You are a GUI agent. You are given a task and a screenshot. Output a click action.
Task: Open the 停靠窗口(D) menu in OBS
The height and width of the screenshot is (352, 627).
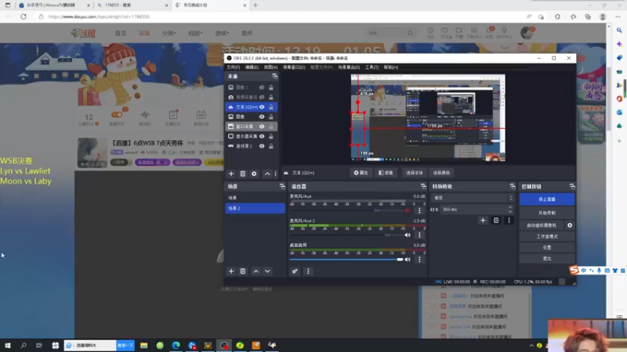(294, 67)
